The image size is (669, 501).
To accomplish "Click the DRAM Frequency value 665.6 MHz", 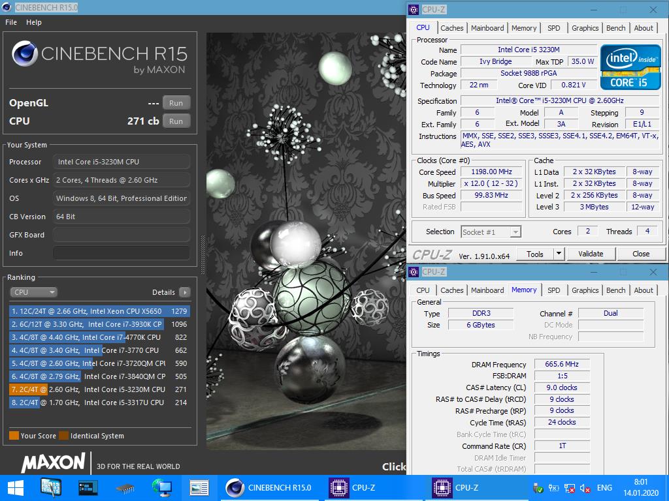I will 562,364.
